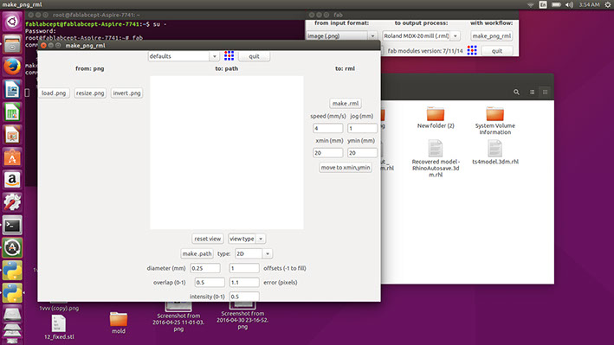Select second Python app dock icon
This screenshot has height=345, width=614.
point(12,293)
